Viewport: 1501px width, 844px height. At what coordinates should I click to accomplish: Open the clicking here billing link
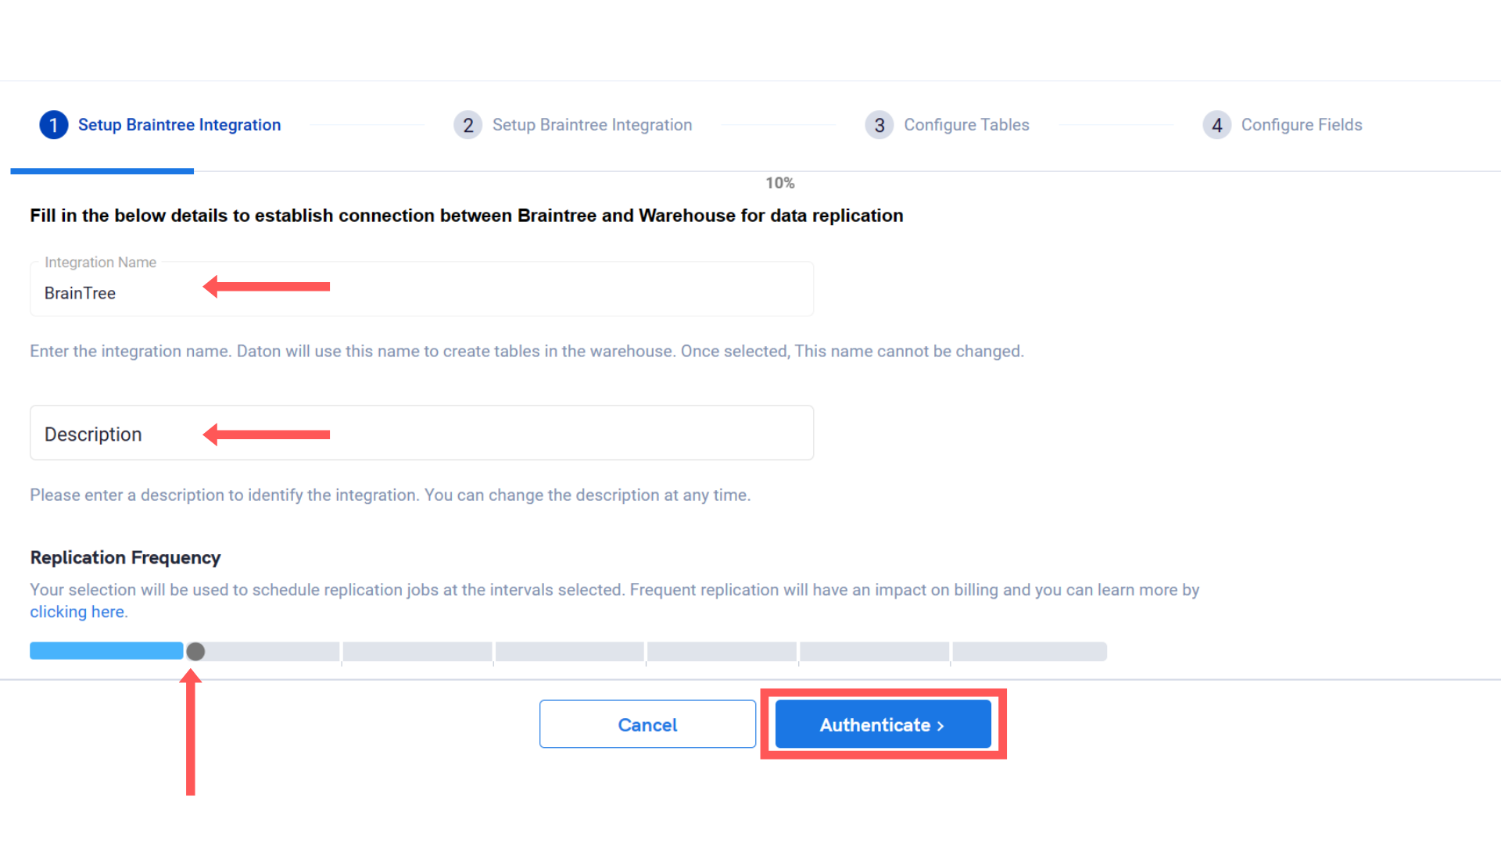tap(77, 612)
